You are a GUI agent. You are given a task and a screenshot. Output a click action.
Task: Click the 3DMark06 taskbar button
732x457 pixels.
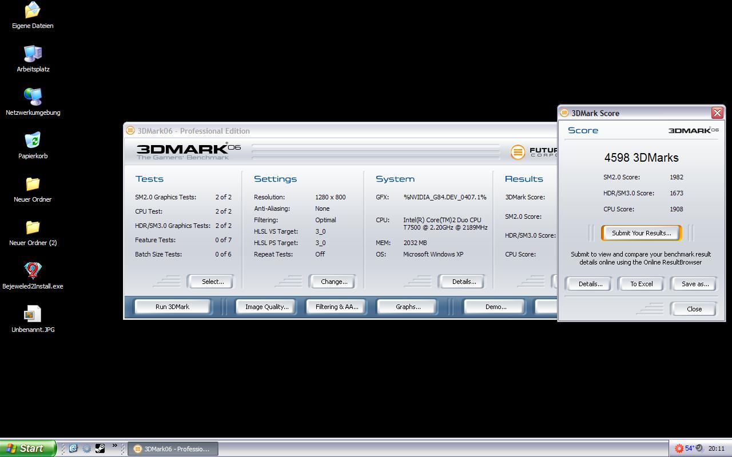[172, 449]
